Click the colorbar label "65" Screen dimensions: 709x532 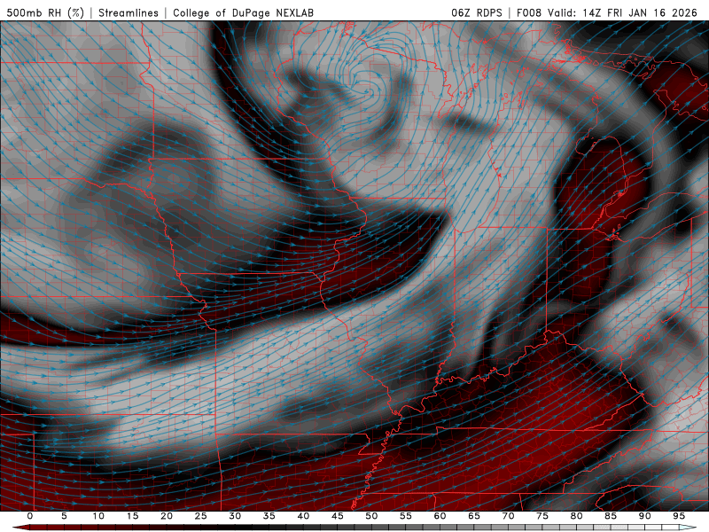474,516
